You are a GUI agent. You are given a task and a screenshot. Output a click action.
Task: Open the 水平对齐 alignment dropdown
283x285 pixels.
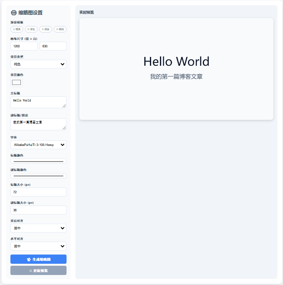click(x=38, y=246)
